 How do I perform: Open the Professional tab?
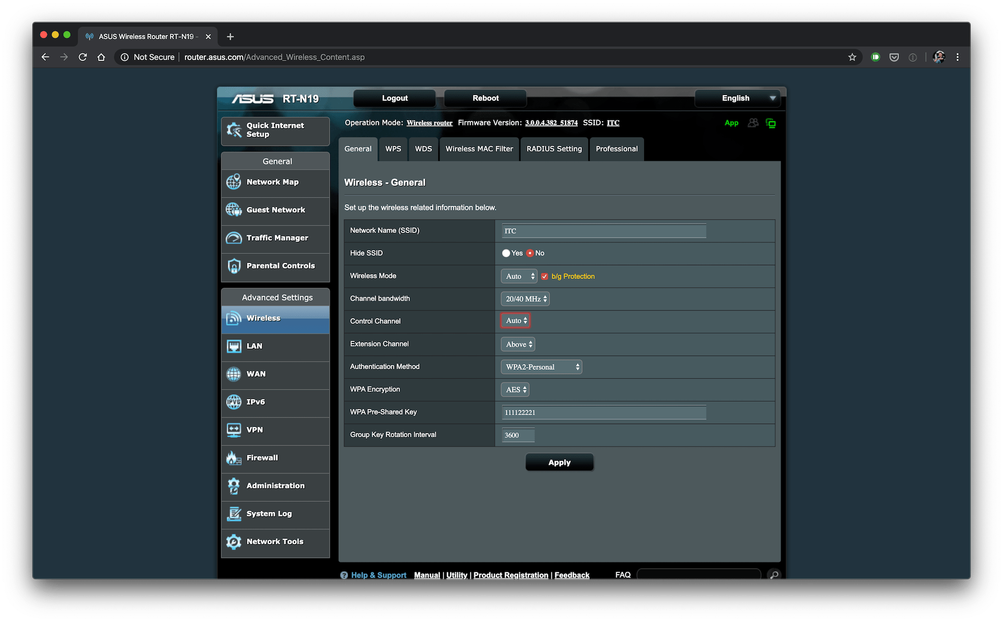pos(616,149)
